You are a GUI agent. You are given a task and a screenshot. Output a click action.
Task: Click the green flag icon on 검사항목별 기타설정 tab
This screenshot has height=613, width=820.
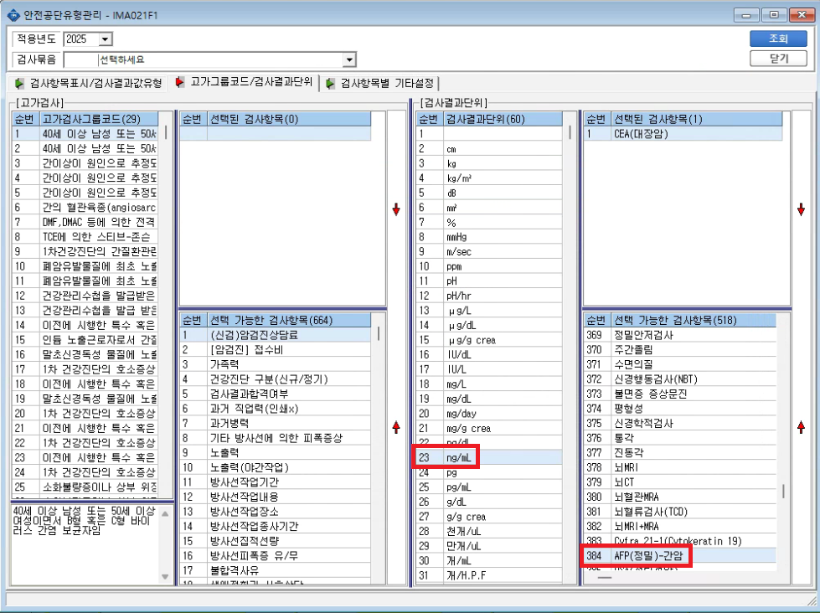click(330, 83)
